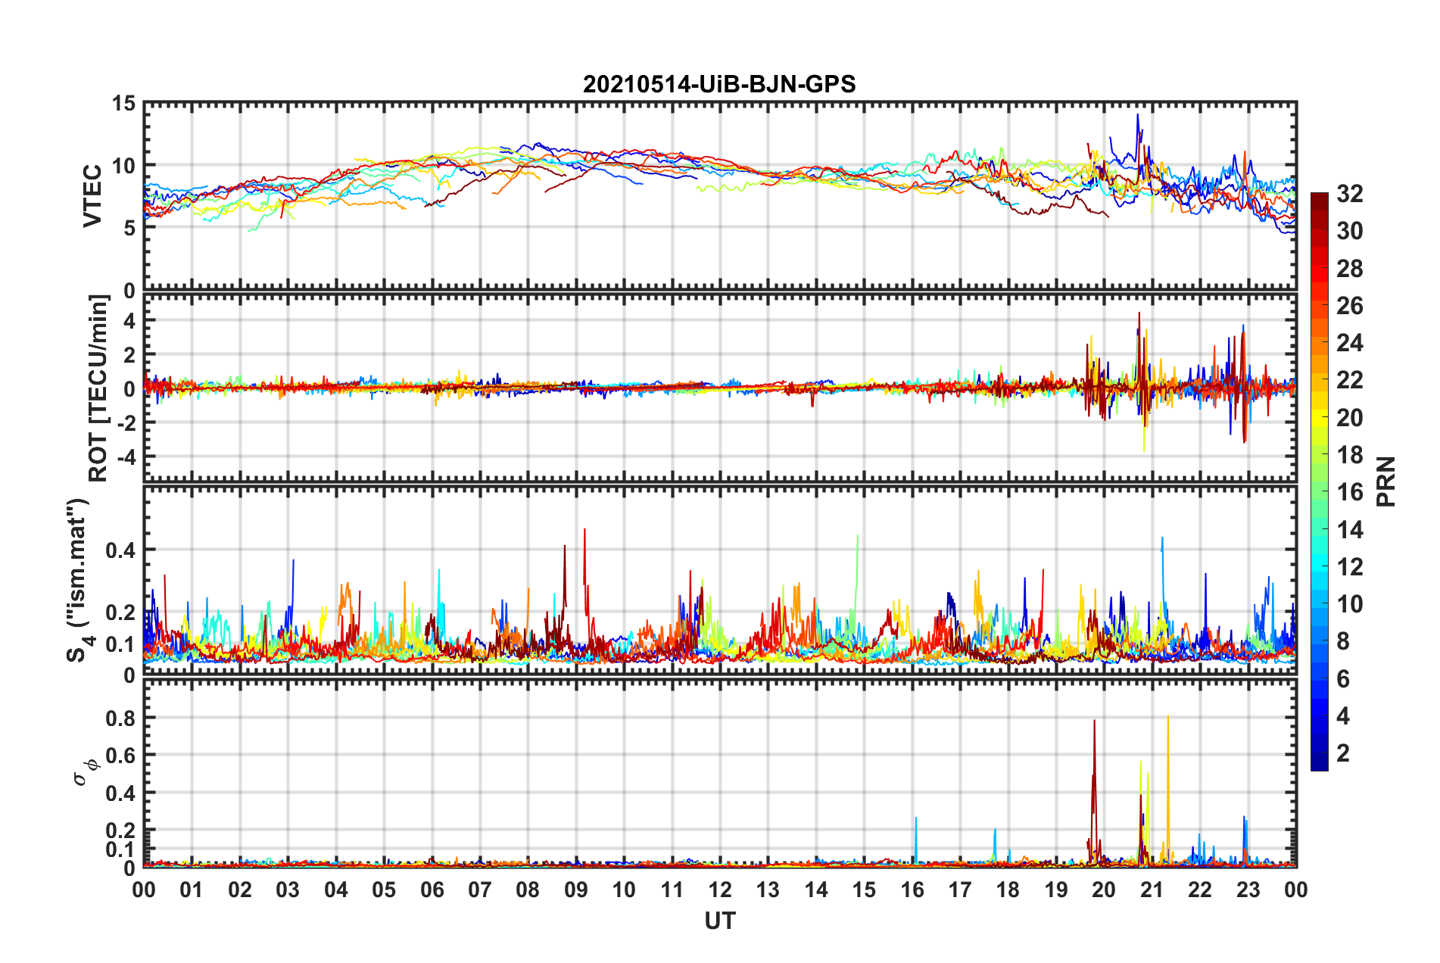Click the x-axis hour tick label "18"
The width and height of the screenshot is (1440, 963).
[x=1008, y=889]
